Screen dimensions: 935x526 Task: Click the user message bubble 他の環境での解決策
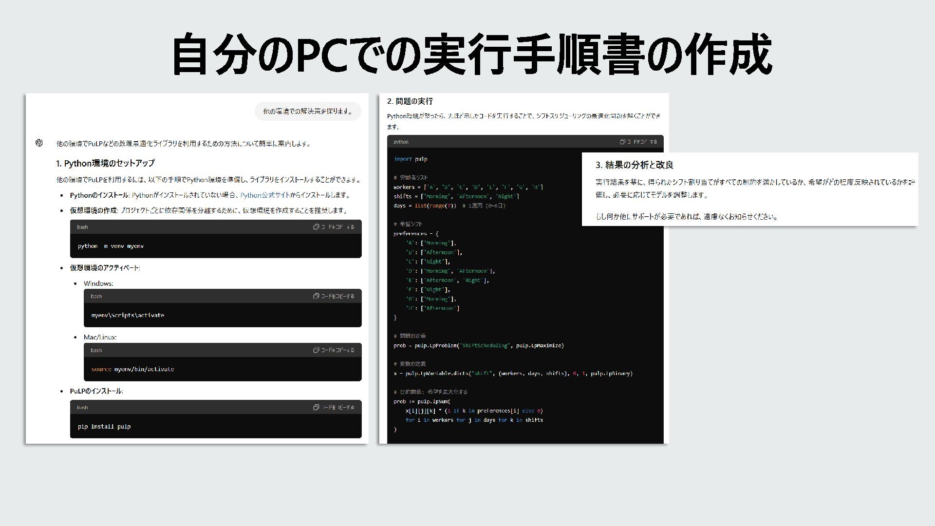point(308,112)
